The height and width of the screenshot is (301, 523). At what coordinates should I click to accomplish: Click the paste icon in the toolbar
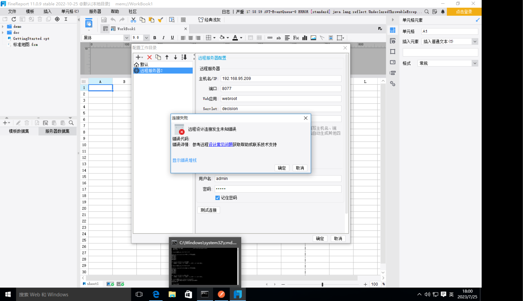[151, 20]
